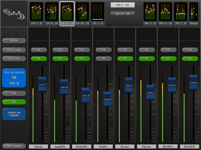Switch to the CH 33 - 64 tab
The image size is (201, 150).
coord(123,14)
